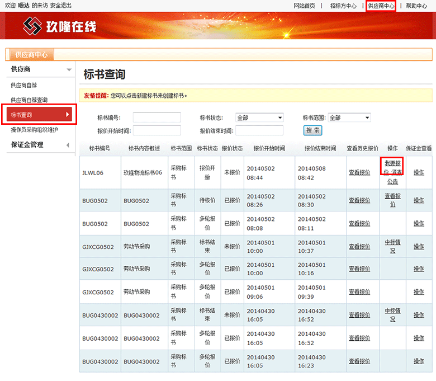Click the 网站首页 link
Viewport: 436px width, 381px height.
[304, 6]
